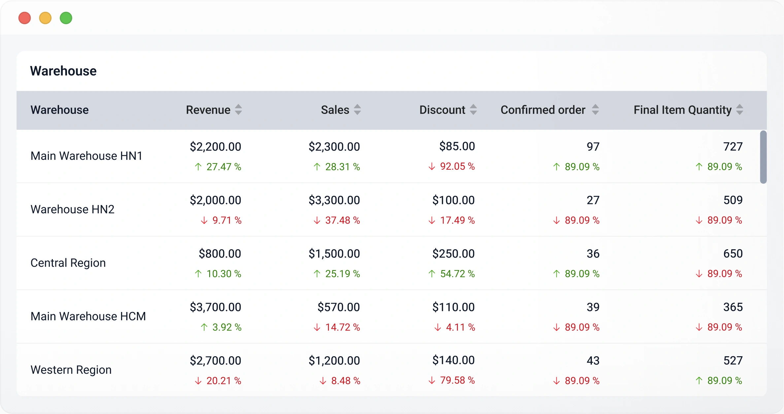This screenshot has height=414, width=784.
Task: Click green up arrow beside 27.47 %
Action: [x=198, y=167]
